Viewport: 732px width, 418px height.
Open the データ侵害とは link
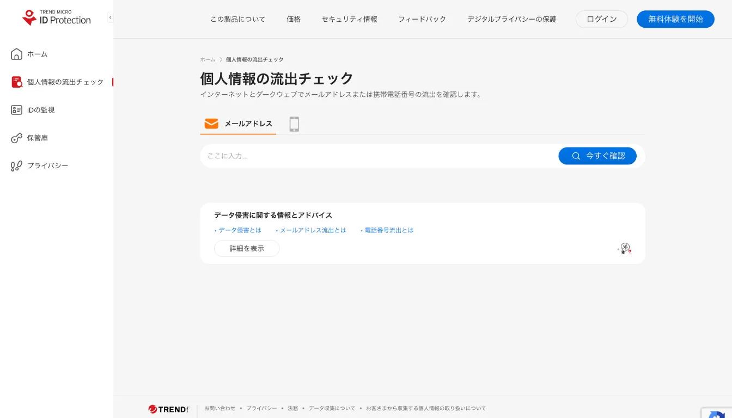[240, 230]
